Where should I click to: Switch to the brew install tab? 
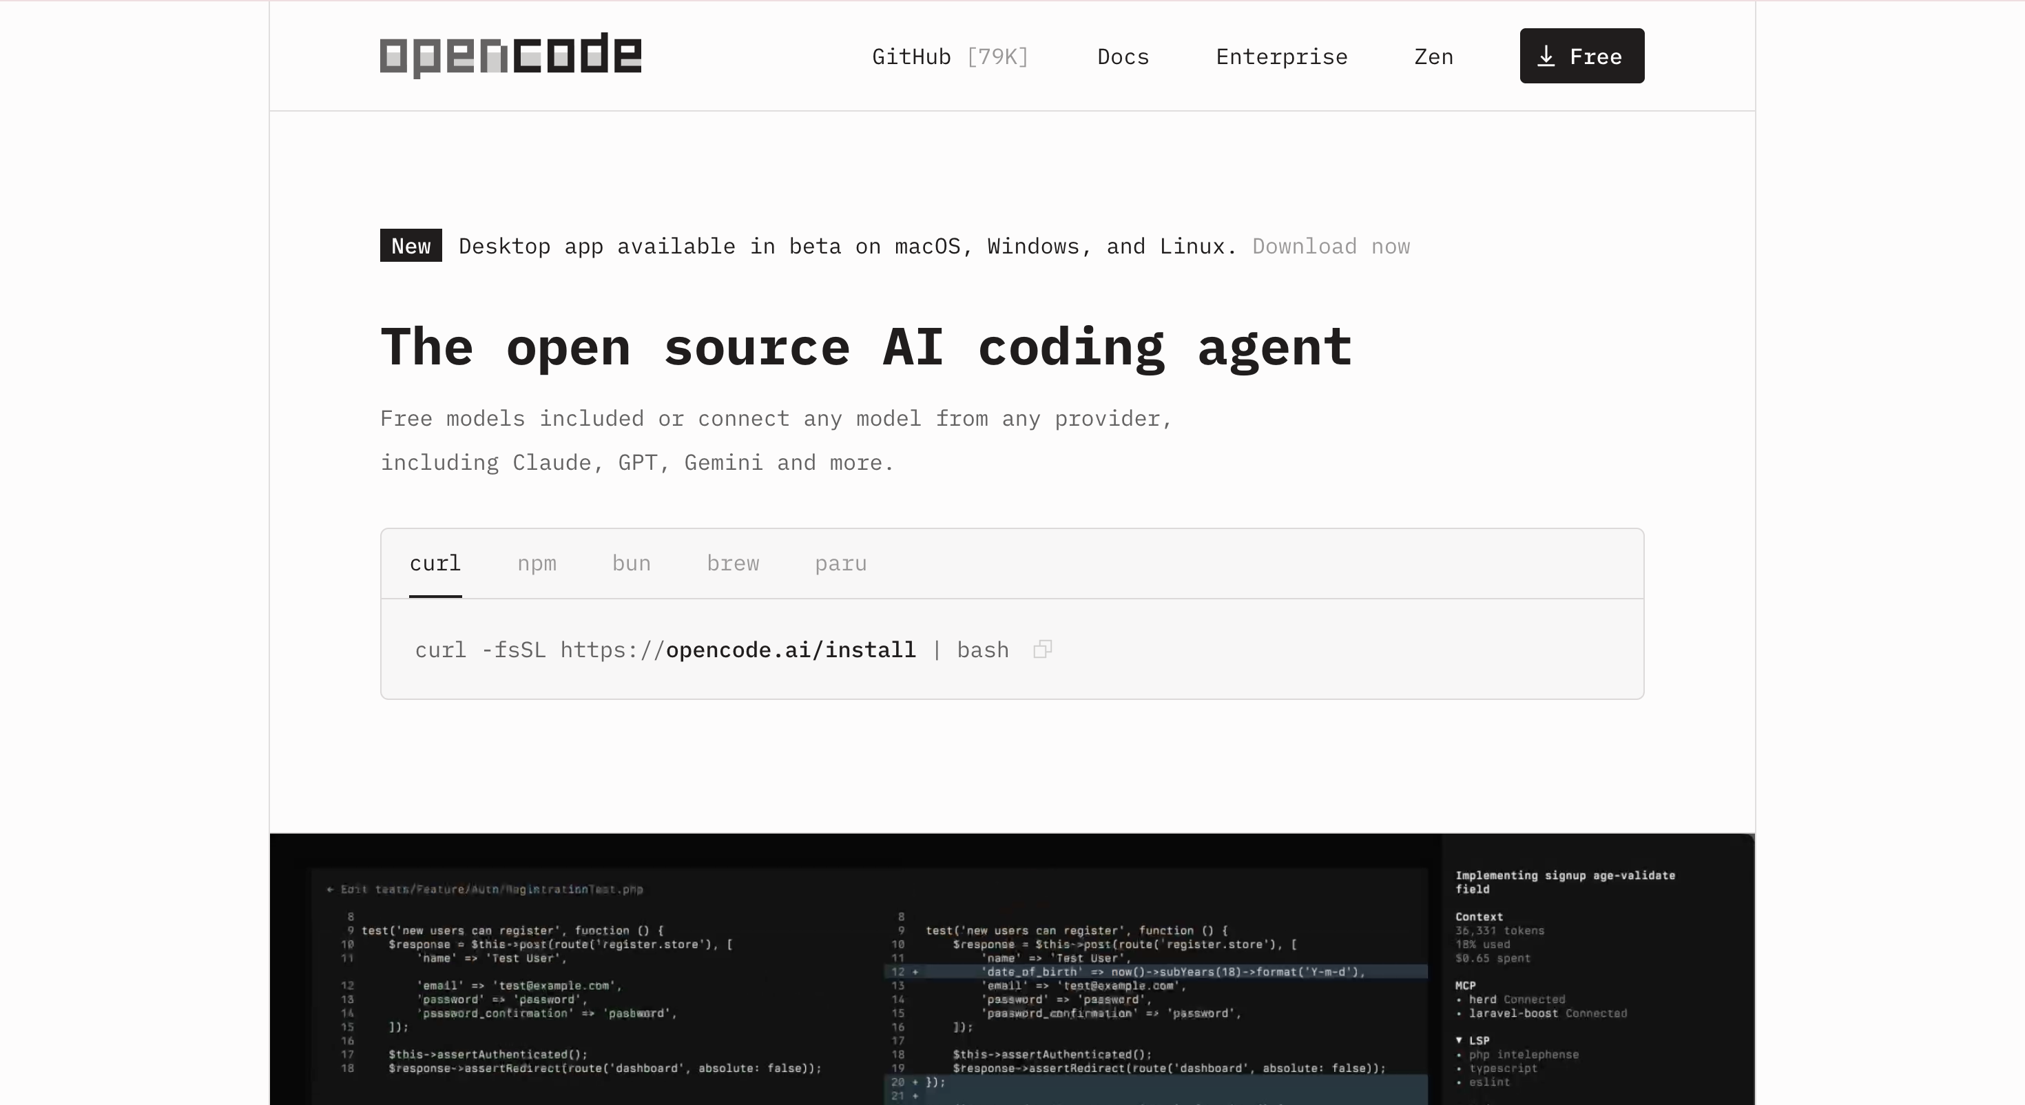(733, 563)
